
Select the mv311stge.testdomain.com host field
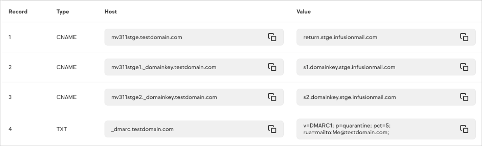194,37
